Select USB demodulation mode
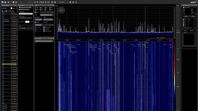The image size is (198, 111). (x=50, y=8)
